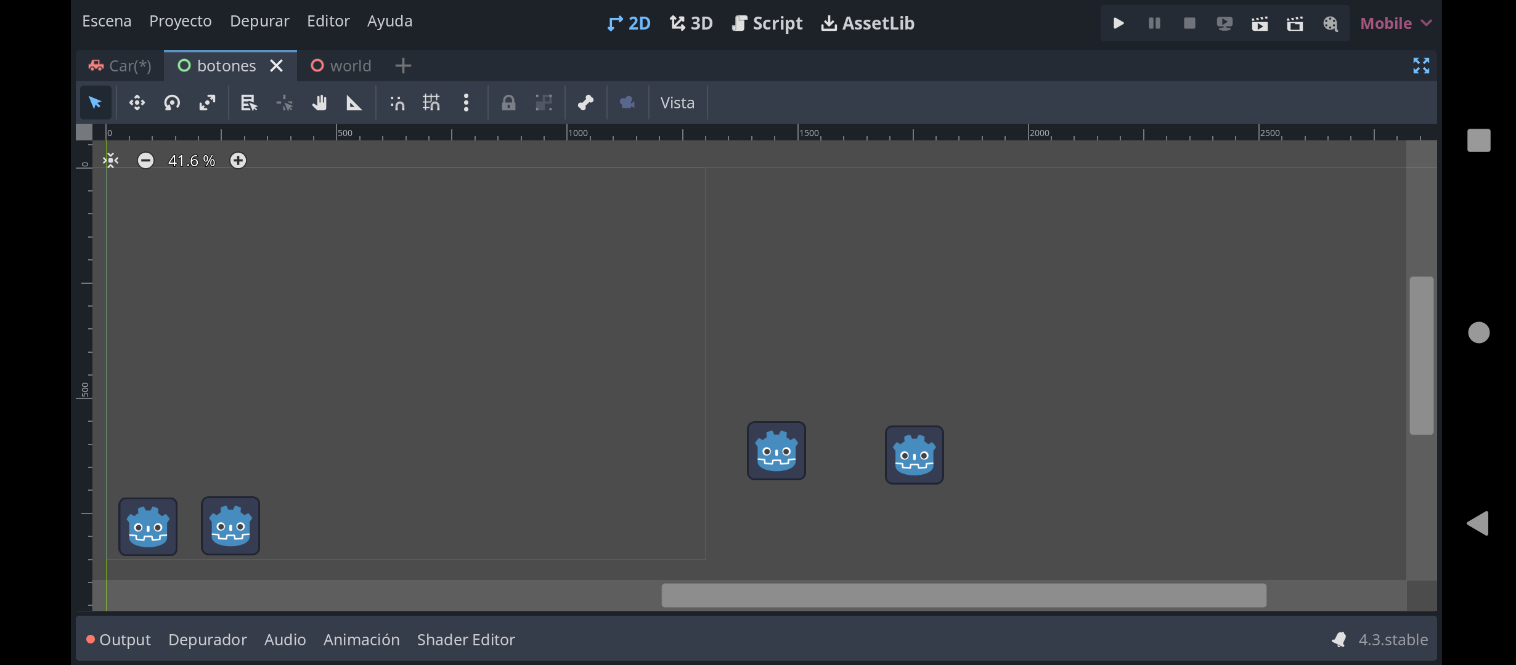This screenshot has height=665, width=1516.
Task: Stop the running project
Action: coord(1189,23)
